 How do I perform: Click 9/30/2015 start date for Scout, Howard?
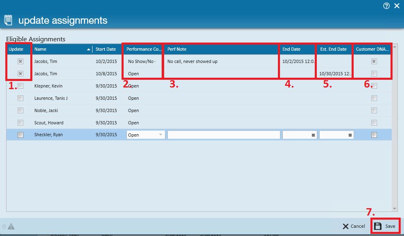pos(106,123)
